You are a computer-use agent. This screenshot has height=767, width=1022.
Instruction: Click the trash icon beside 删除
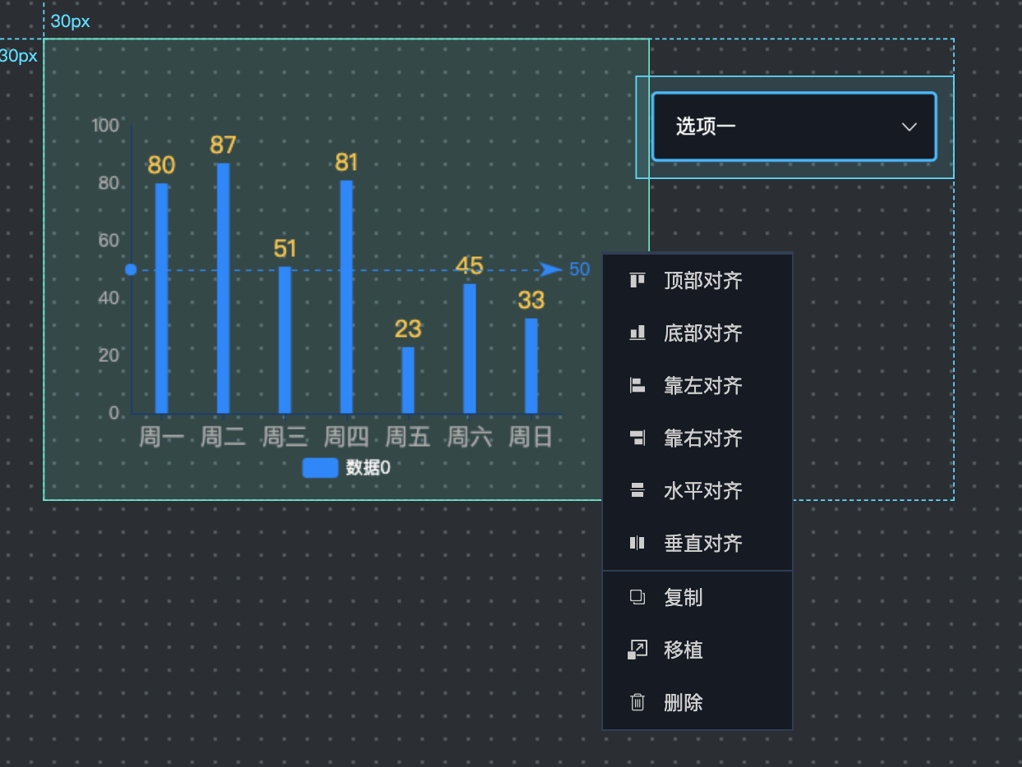click(637, 703)
